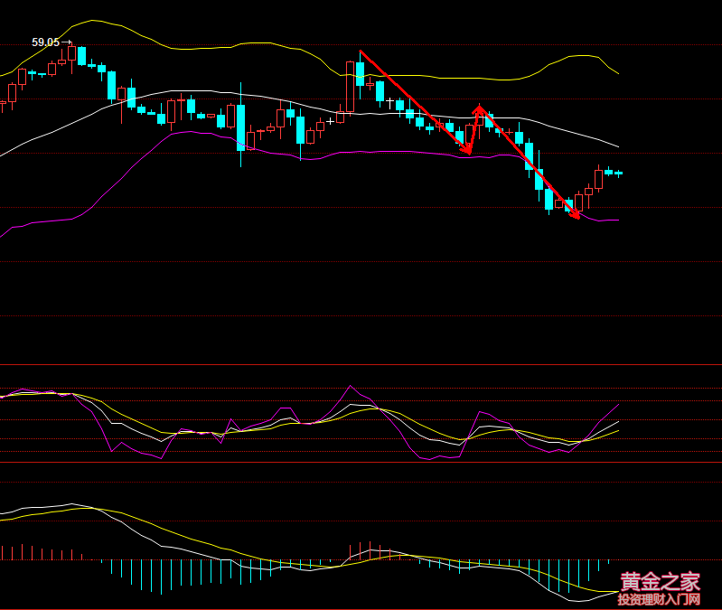Viewport: 722px width, 610px height.
Task: Select the last candlestick on the far right
Action: click(619, 173)
